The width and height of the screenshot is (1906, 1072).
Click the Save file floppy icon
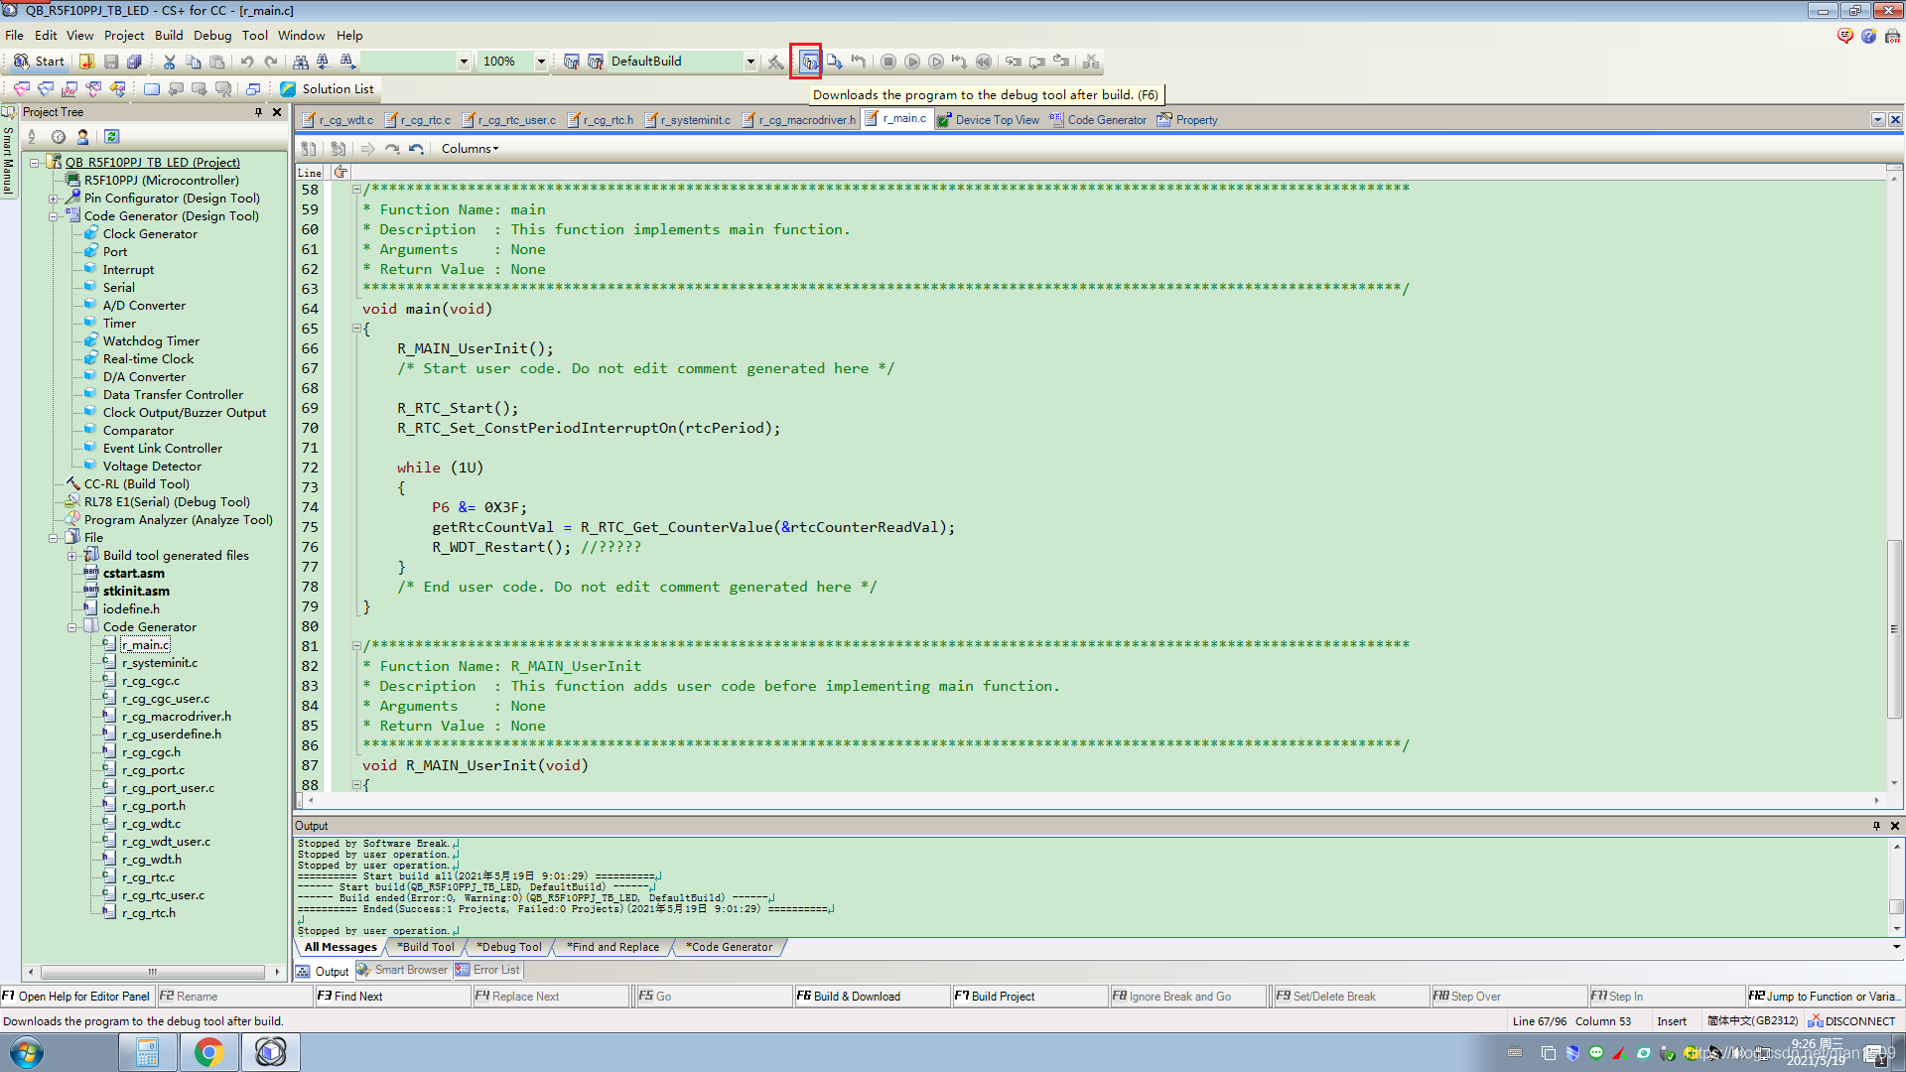[111, 62]
